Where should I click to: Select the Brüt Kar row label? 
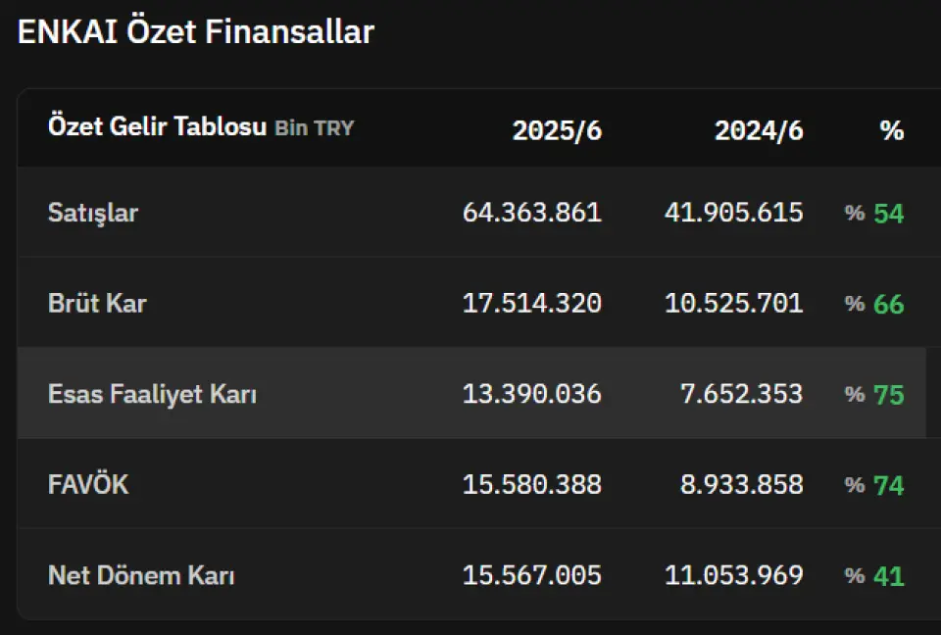(x=97, y=303)
